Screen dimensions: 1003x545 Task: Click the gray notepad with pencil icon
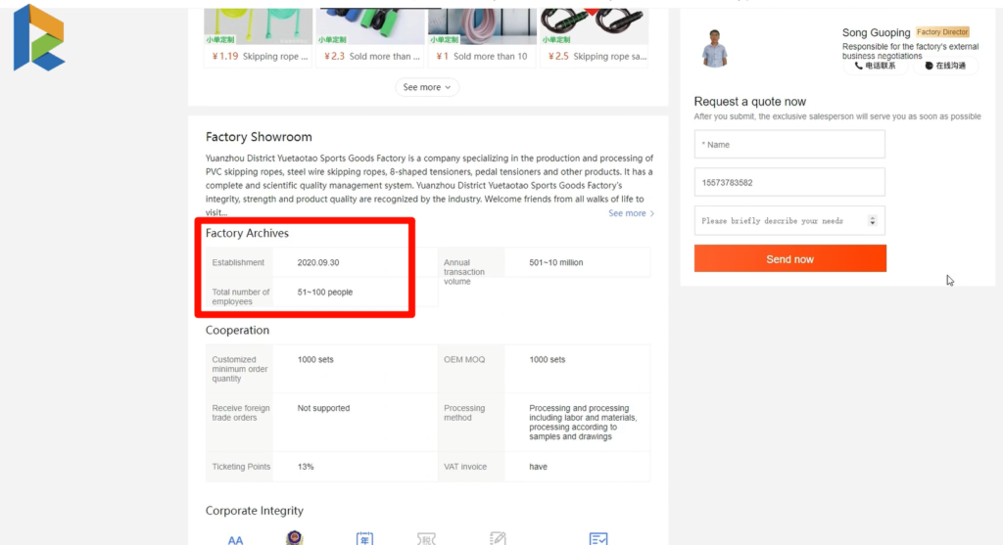[498, 538]
